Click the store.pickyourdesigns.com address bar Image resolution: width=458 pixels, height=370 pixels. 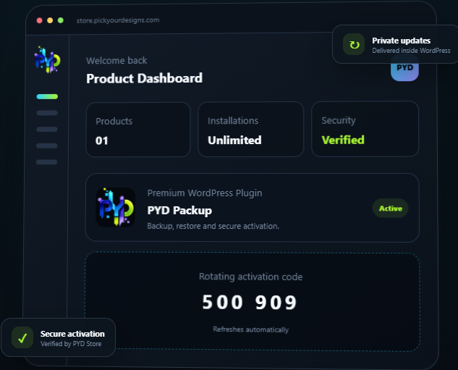pos(118,20)
